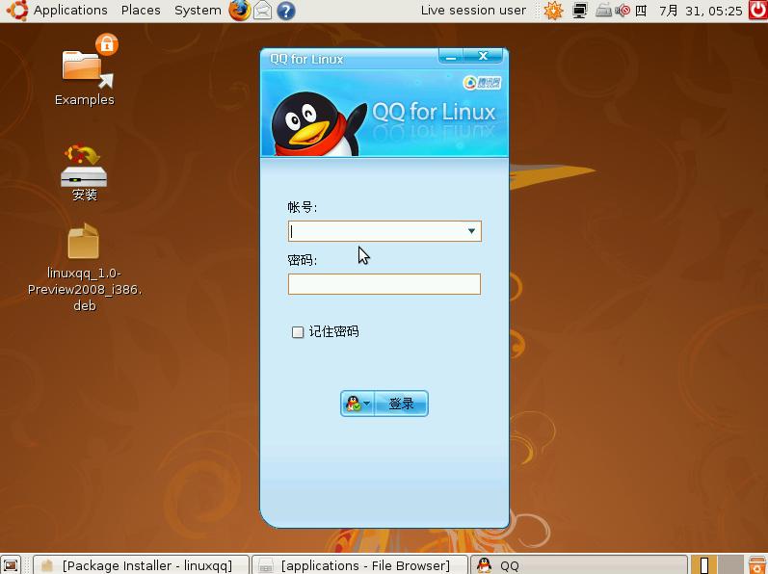Open the System menu
The height and width of the screenshot is (574, 768).
point(198,11)
